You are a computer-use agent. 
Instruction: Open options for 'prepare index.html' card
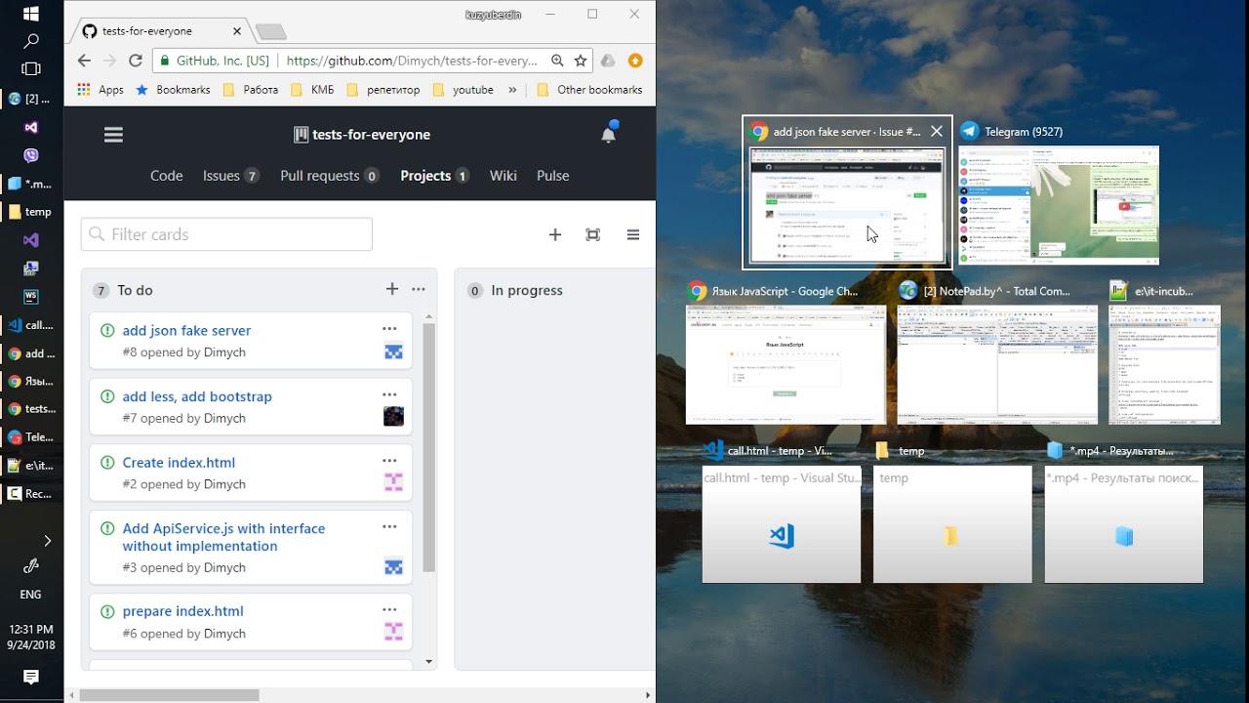click(390, 609)
